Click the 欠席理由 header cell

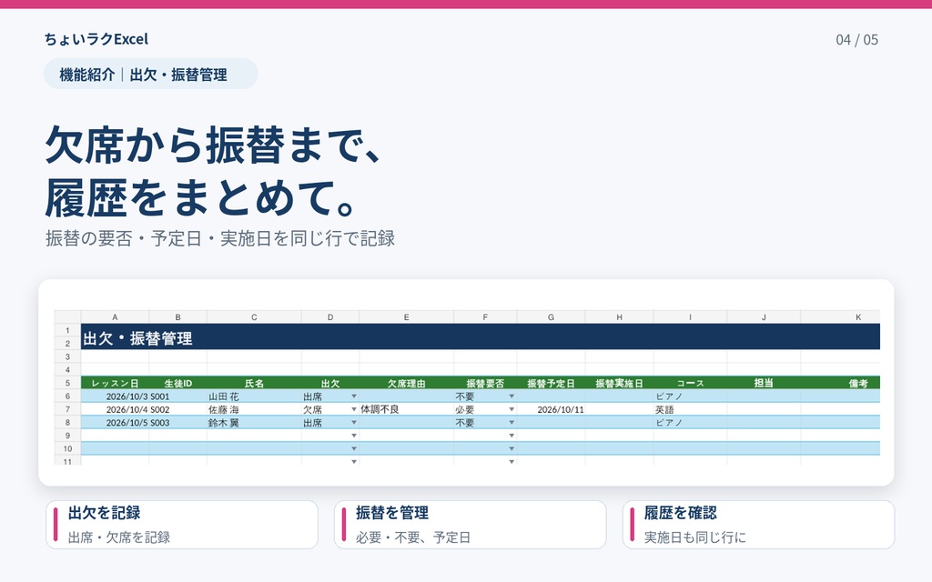coord(407,383)
